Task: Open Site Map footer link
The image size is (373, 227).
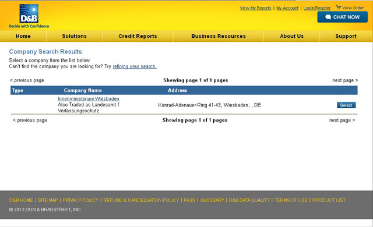Action: coord(48,200)
